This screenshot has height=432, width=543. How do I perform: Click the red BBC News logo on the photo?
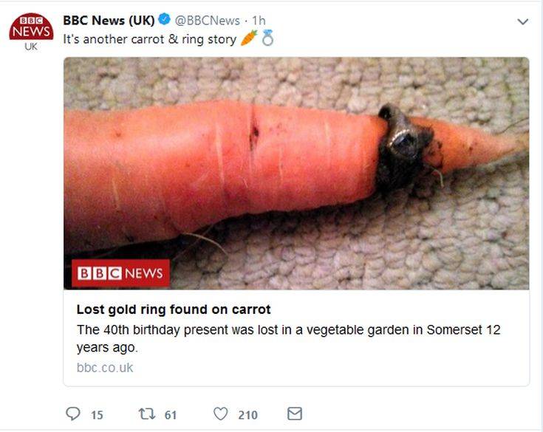pyautogui.click(x=120, y=273)
